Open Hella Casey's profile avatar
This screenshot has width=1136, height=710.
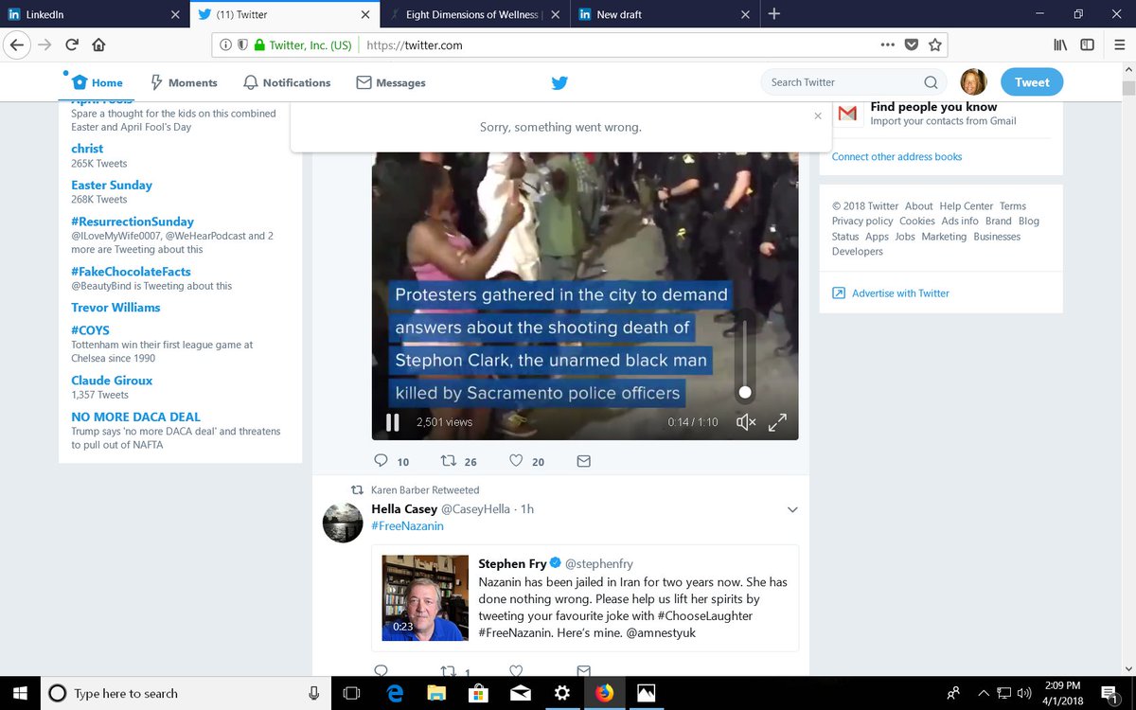[342, 523]
